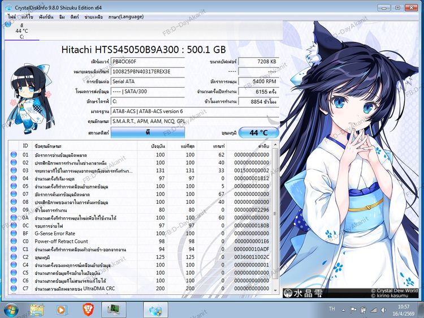Click the status orb for attribute C1
The image size is (424, 318).
coord(14,249)
